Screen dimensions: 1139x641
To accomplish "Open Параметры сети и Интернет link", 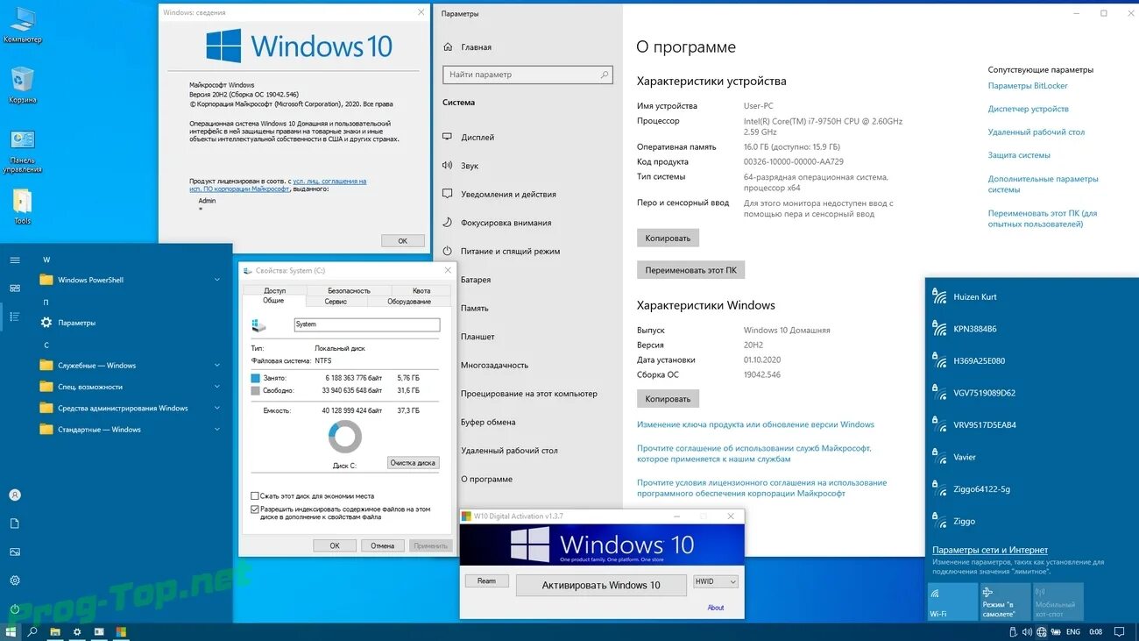I will point(990,550).
